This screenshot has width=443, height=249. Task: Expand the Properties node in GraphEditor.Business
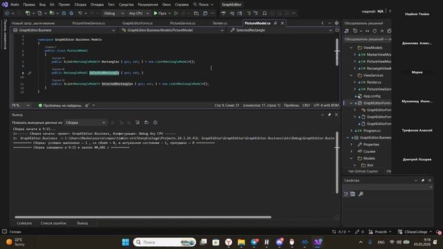click(x=352, y=145)
